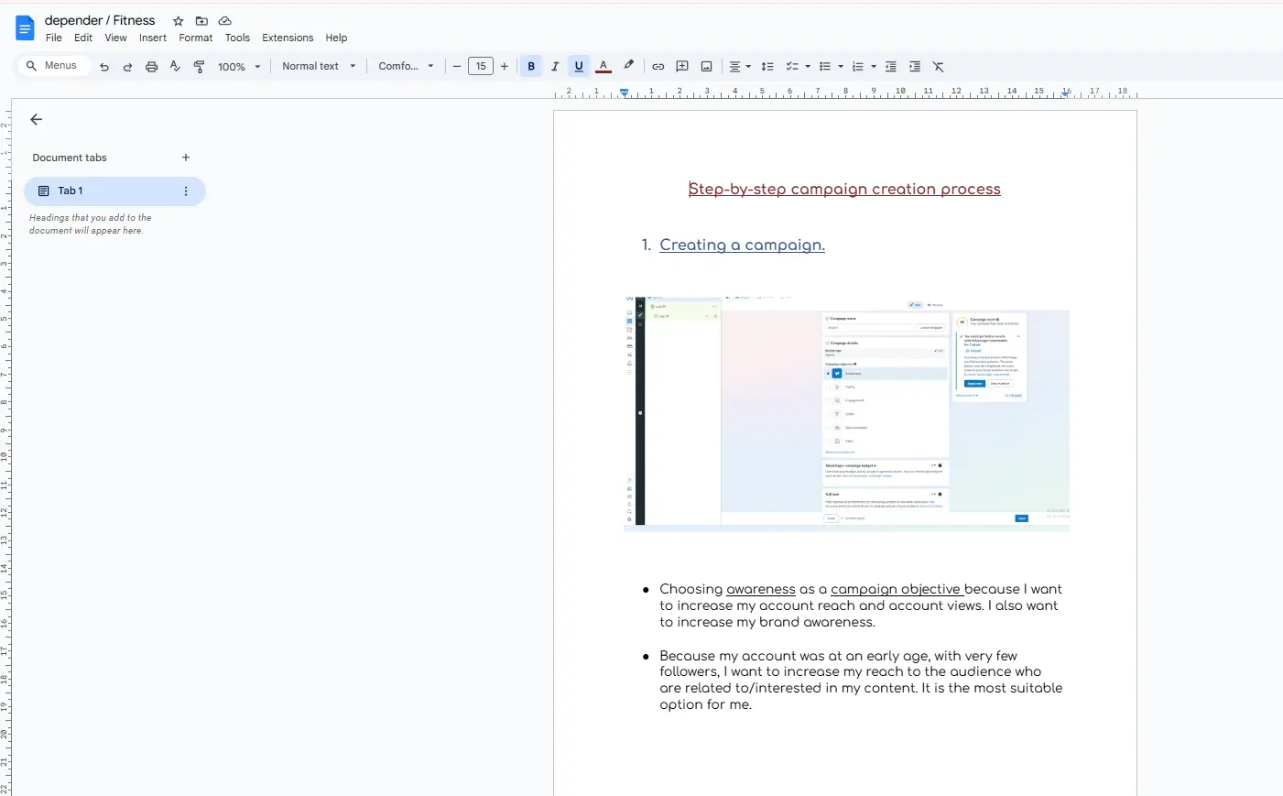This screenshot has height=796, width=1283.
Task: Toggle bold formatting
Action: click(x=531, y=67)
